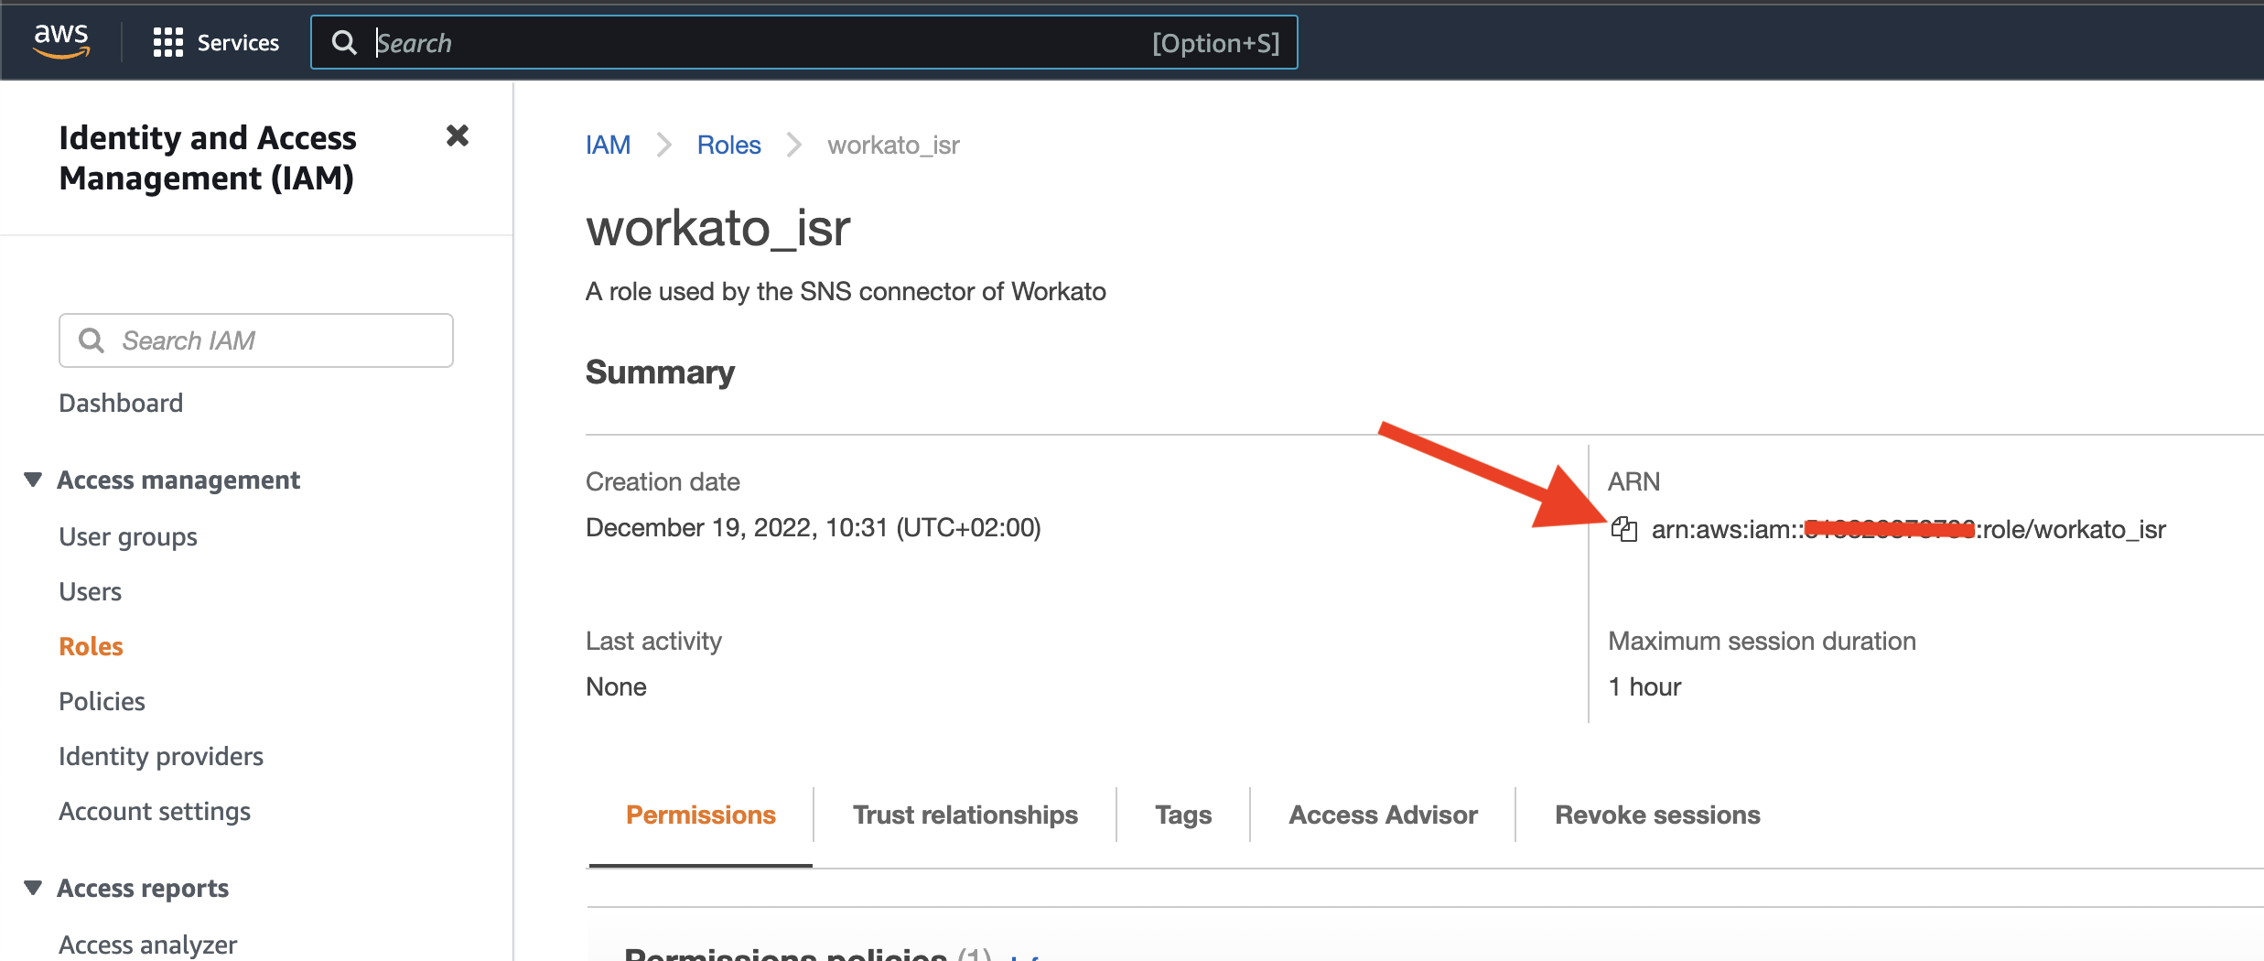
Task: Navigate to Policies in the sidebar
Action: click(102, 701)
